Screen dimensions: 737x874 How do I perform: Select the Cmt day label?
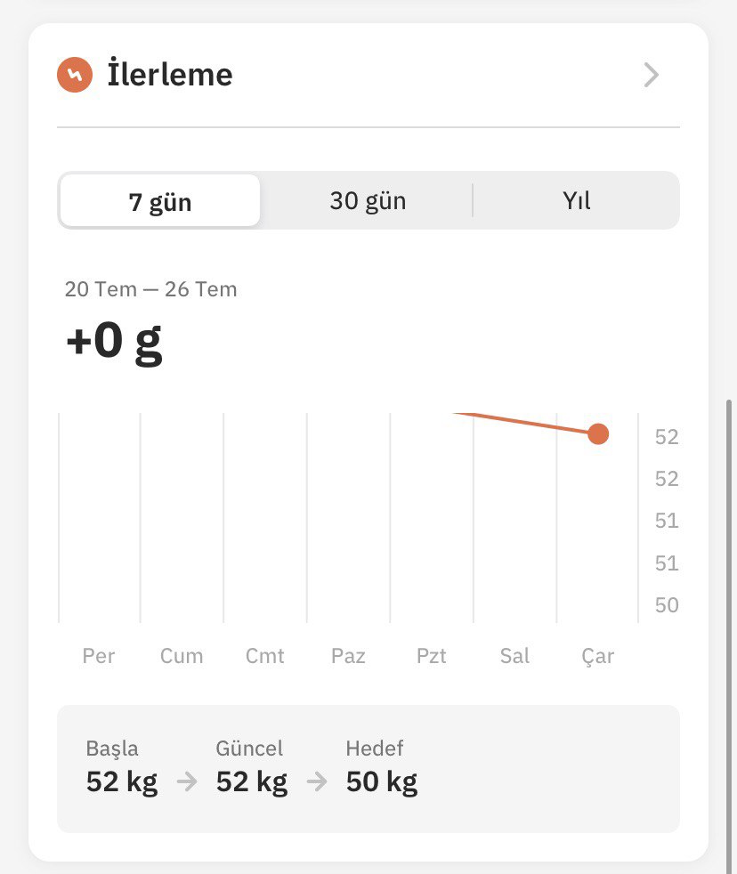(265, 655)
